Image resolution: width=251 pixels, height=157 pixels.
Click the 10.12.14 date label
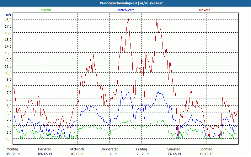pos(77,154)
